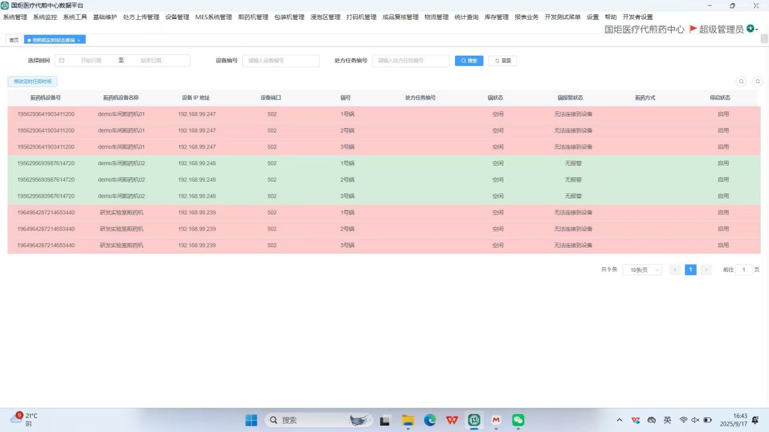Click the blue 搜索 button
The height and width of the screenshot is (432, 769).
coord(469,61)
